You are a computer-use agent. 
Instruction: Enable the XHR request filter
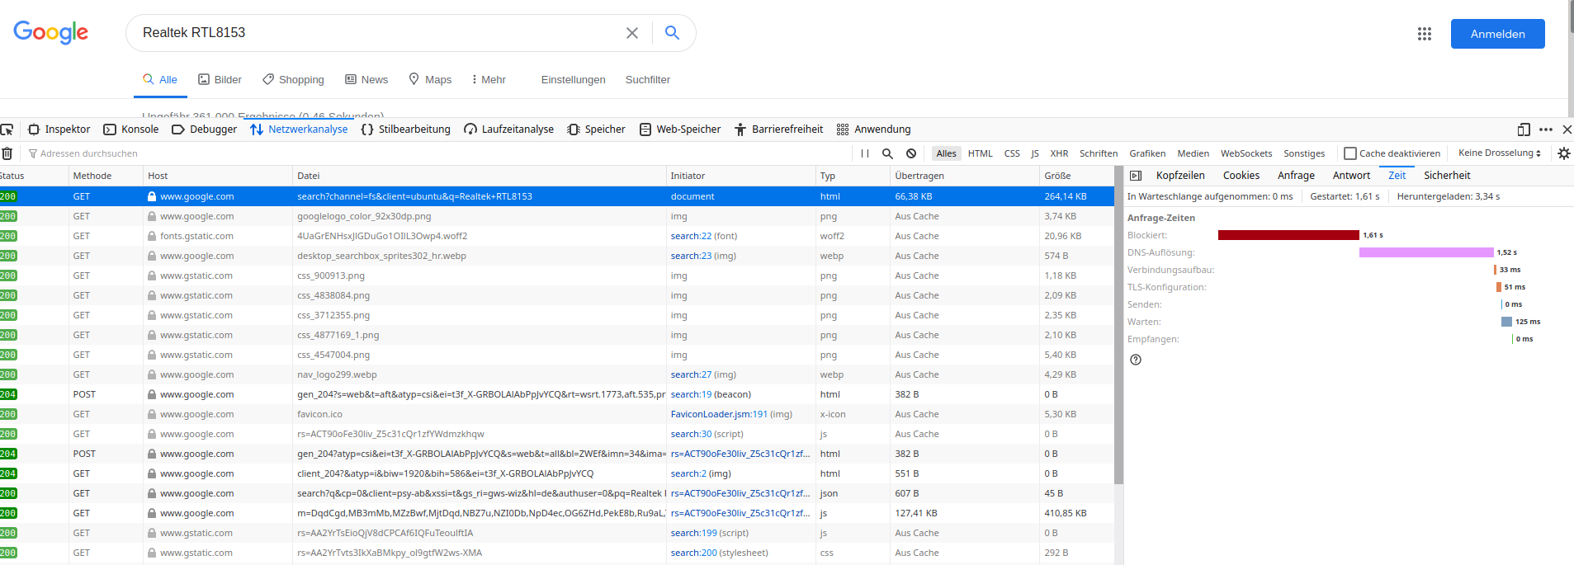click(x=1059, y=153)
